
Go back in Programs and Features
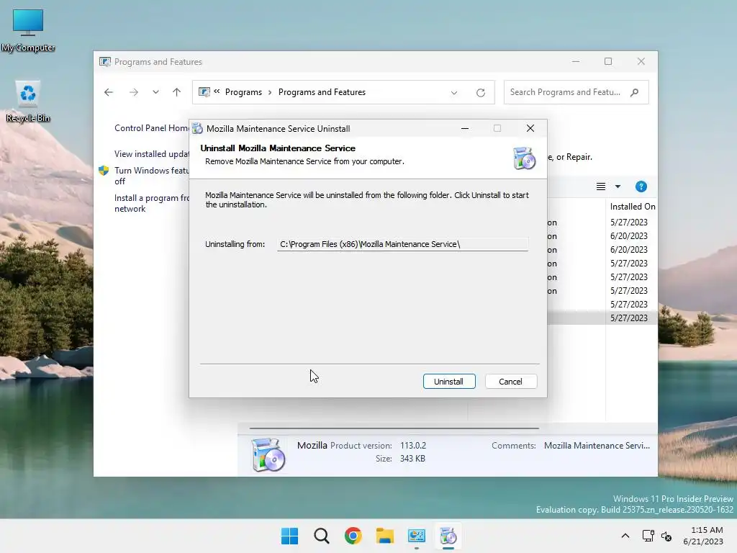coord(109,92)
